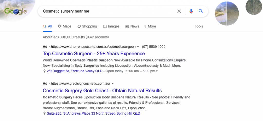Open Cosmetic Surgery Gold Coast - Obtain Natural Results
Screen dimensions: 263x121
[102, 90]
